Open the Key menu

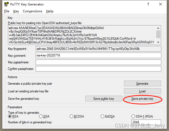point(16,11)
